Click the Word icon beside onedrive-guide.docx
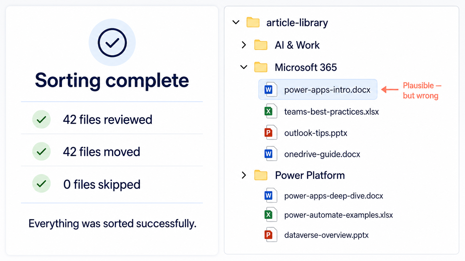Viewport: 465px width, 261px height. (270, 154)
